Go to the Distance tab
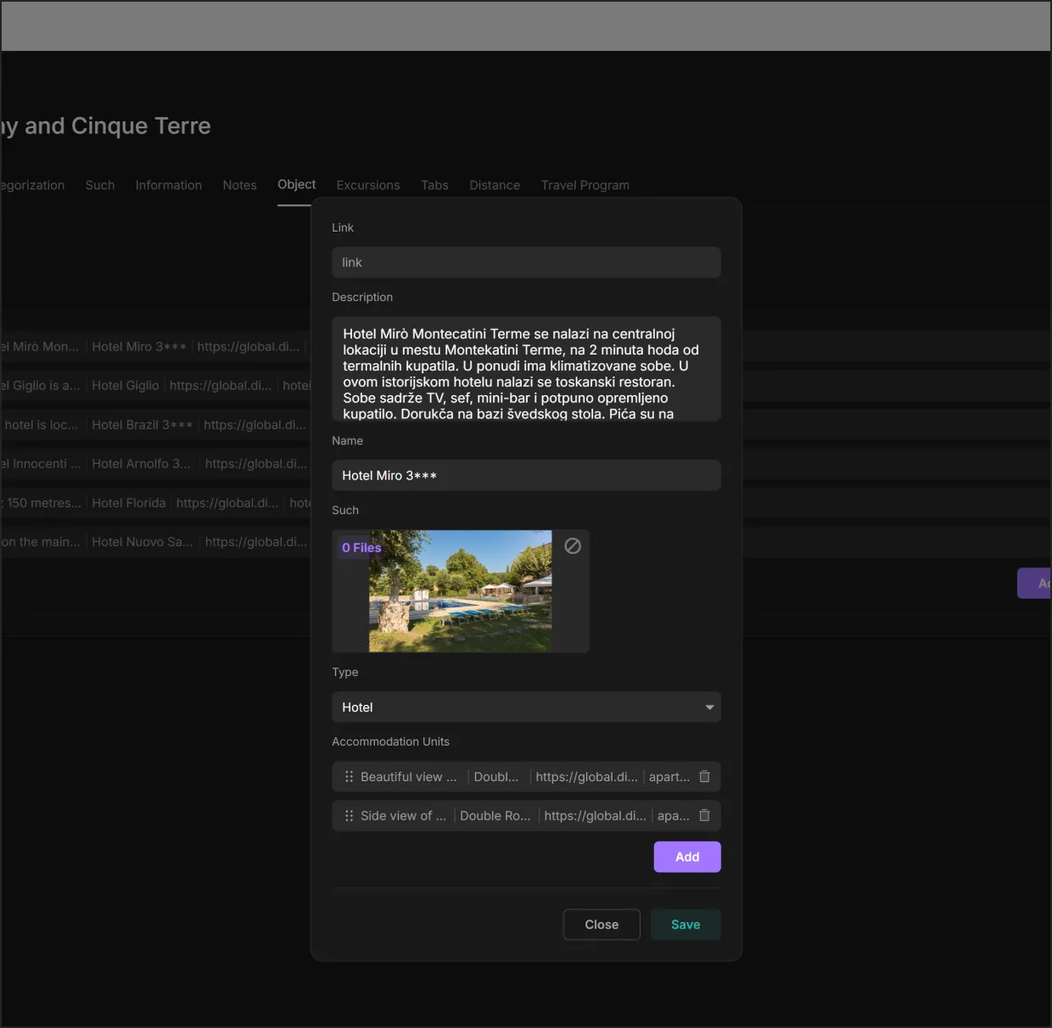 [495, 185]
